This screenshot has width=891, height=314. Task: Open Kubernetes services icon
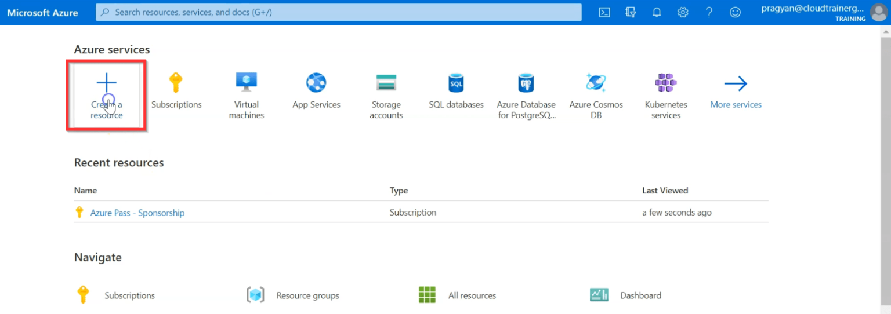coord(666,83)
